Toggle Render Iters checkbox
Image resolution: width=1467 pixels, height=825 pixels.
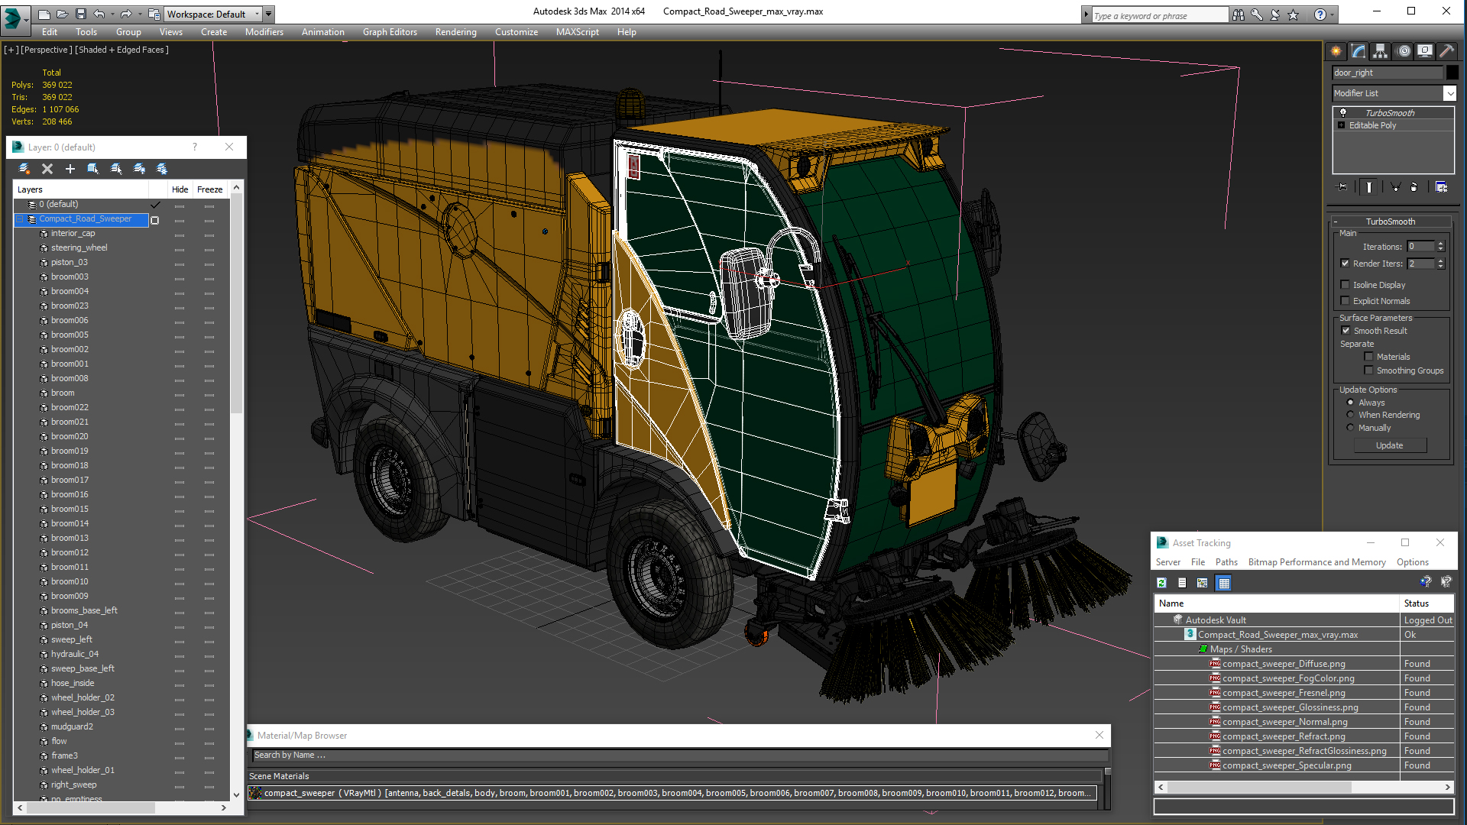pos(1346,264)
